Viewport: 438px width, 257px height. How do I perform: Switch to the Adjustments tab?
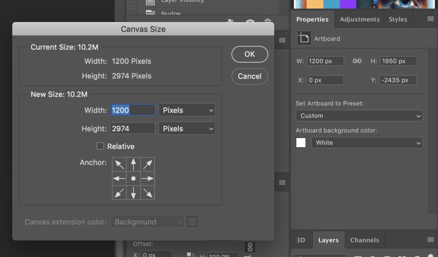pyautogui.click(x=359, y=19)
